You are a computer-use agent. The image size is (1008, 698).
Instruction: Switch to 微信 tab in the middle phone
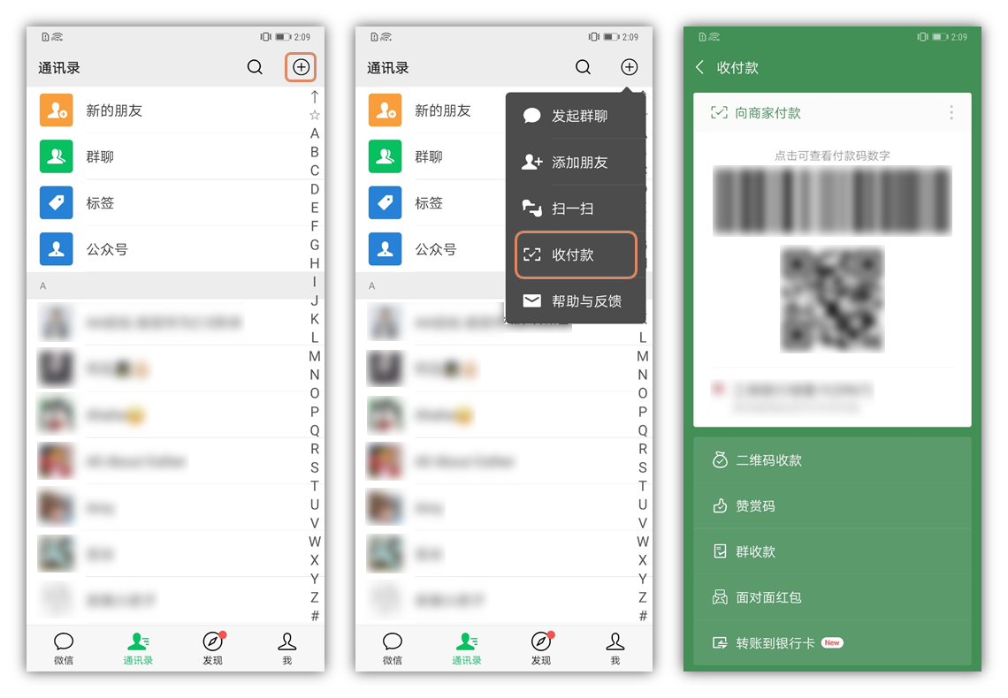coord(392,649)
